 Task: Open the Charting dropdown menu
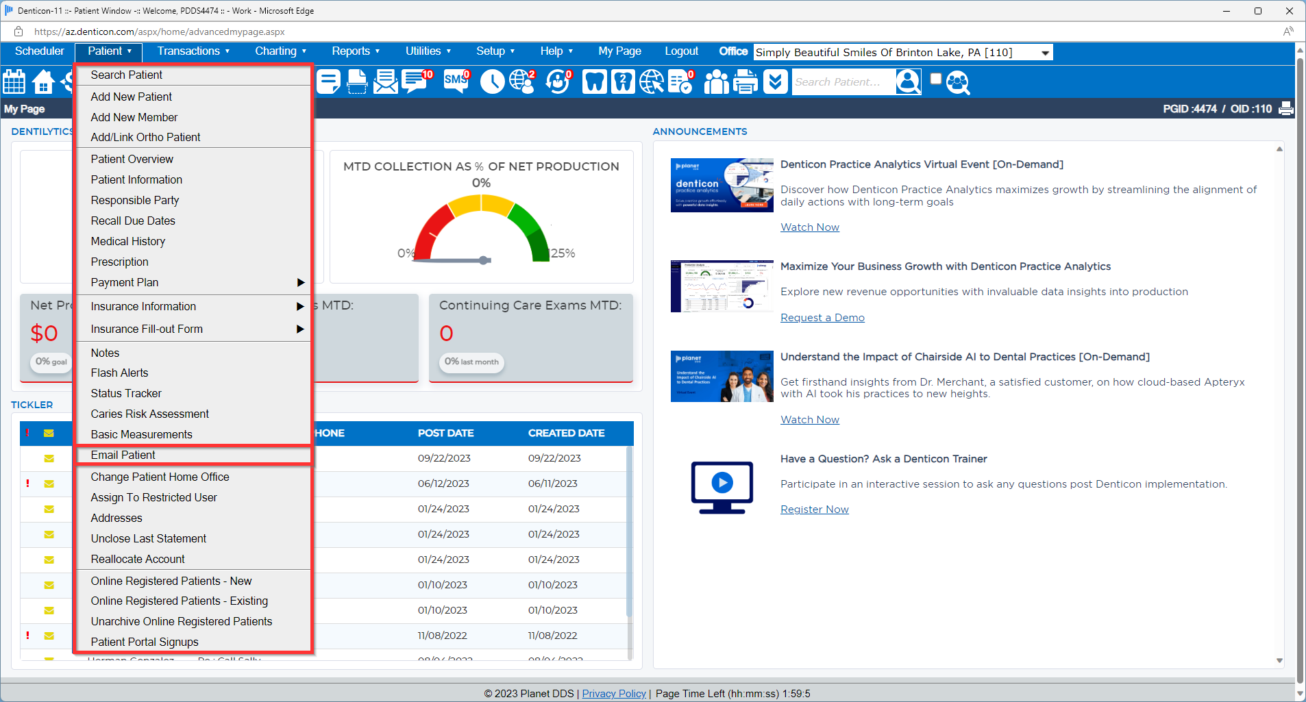281,51
